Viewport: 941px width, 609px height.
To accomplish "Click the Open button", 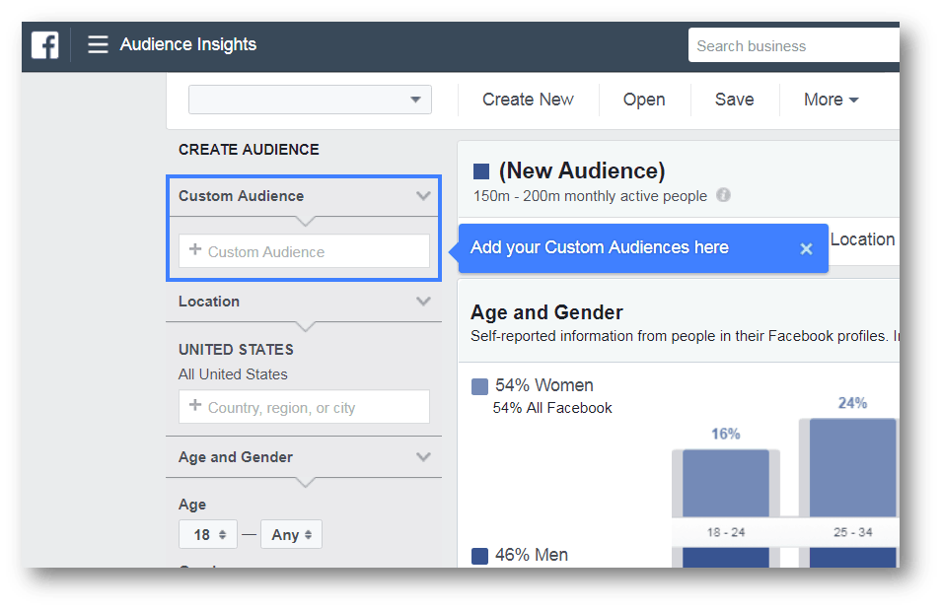I will (644, 100).
